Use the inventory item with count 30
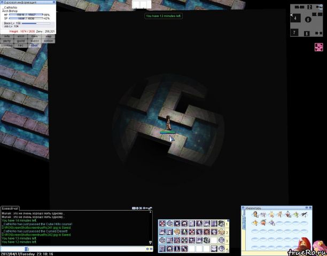This screenshot has height=256, width=327. click(x=288, y=214)
